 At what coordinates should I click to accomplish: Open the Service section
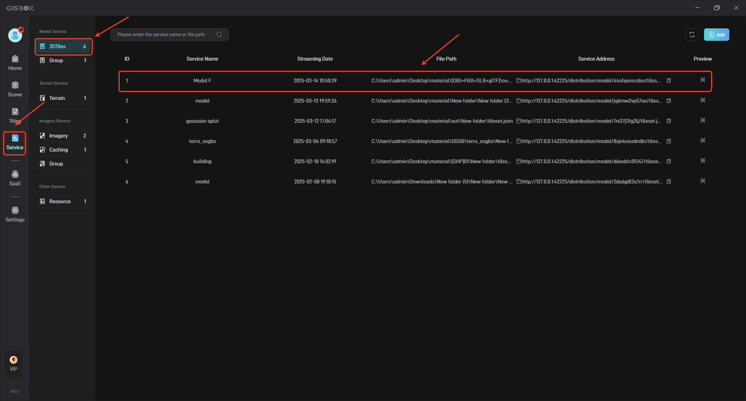pyautogui.click(x=15, y=143)
